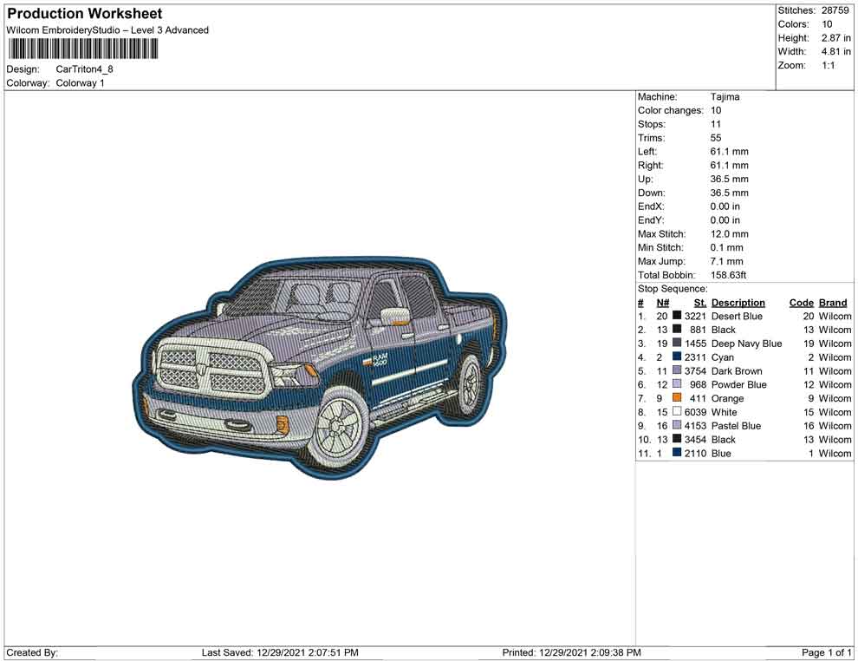The width and height of the screenshot is (858, 661).
Task: Click the Description column header
Action: click(x=738, y=303)
